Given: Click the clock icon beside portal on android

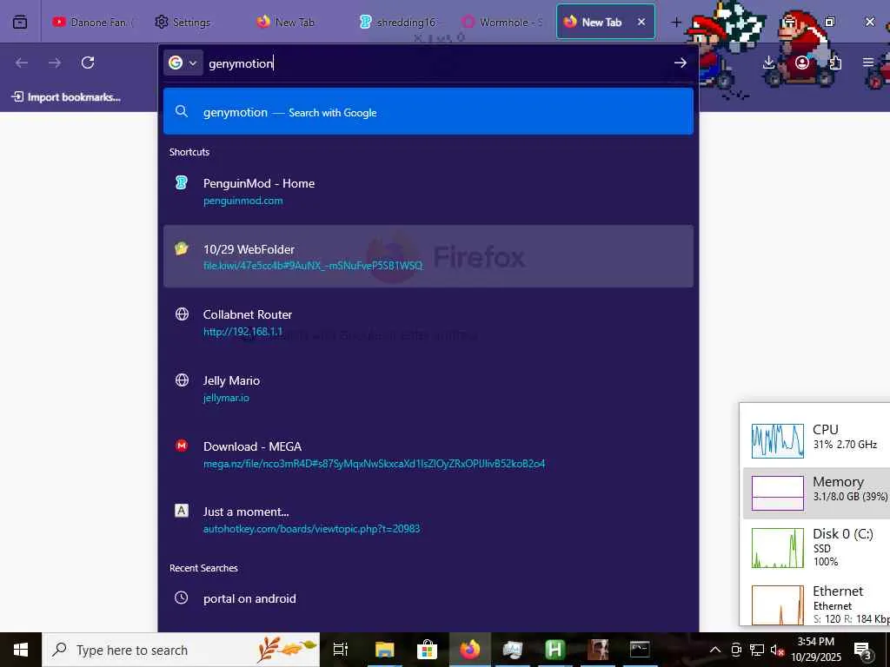Looking at the screenshot, I should (181, 598).
